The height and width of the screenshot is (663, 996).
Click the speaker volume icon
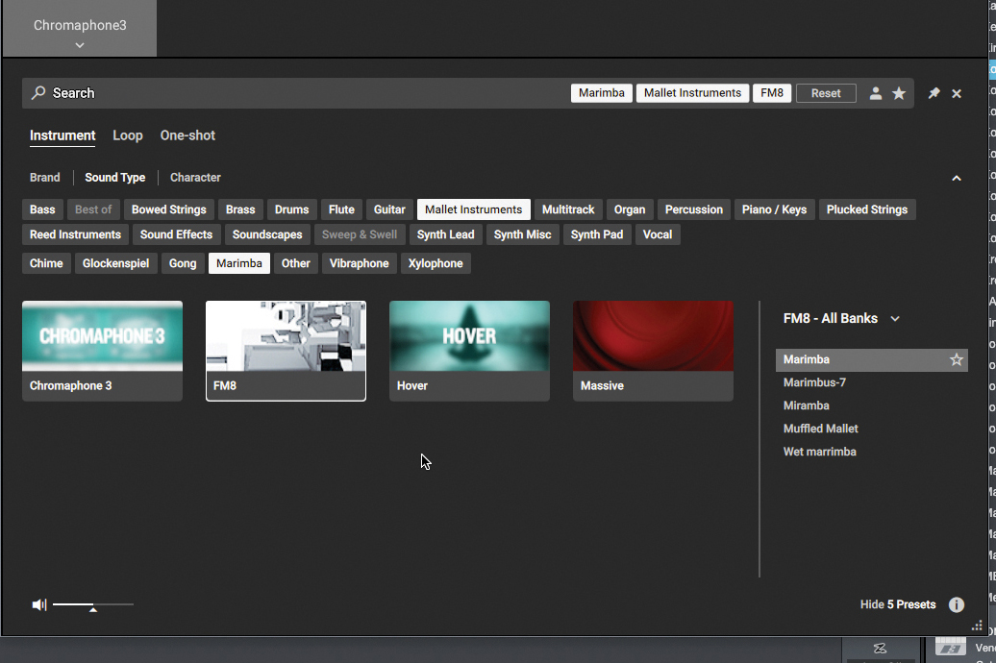pyautogui.click(x=39, y=604)
